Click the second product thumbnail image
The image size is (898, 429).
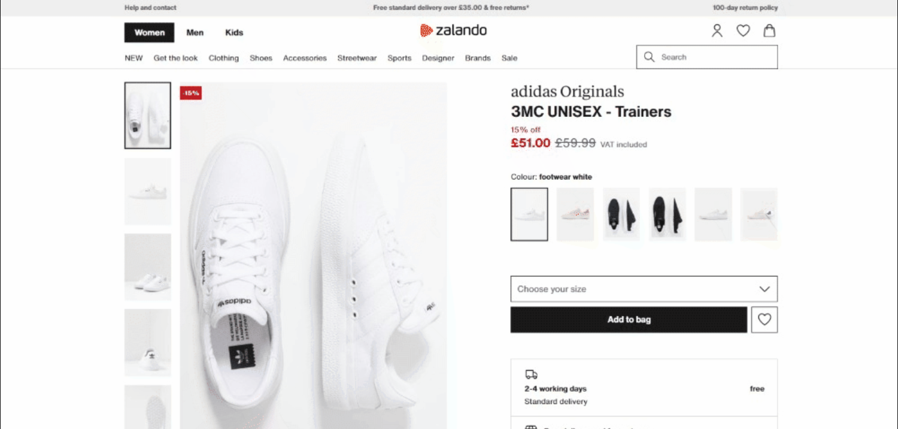pos(147,191)
